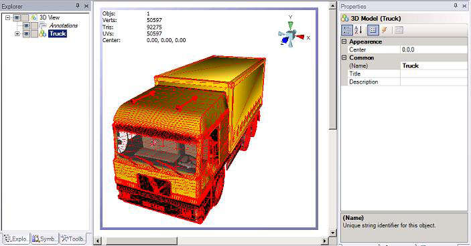The height and width of the screenshot is (246, 471).
Task: Toggle visibility of Annotations item
Action: [26, 26]
